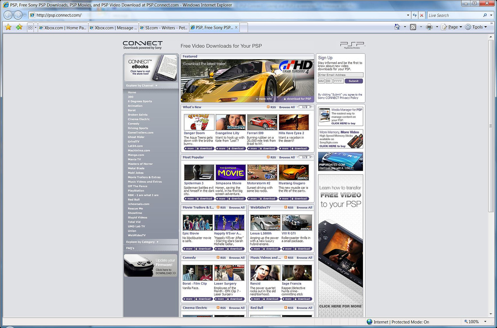Screen dimensions: 497x328
Task: Expand the Explore by Channel list
Action: tap(151, 86)
